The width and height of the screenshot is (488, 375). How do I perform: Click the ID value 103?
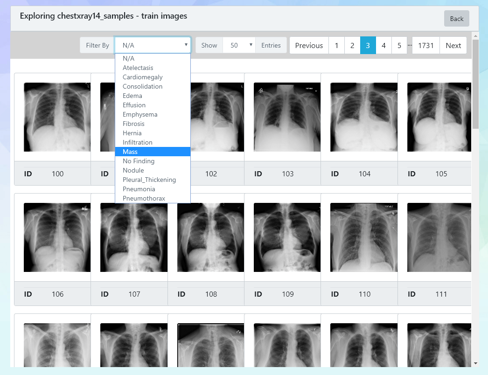click(x=288, y=174)
